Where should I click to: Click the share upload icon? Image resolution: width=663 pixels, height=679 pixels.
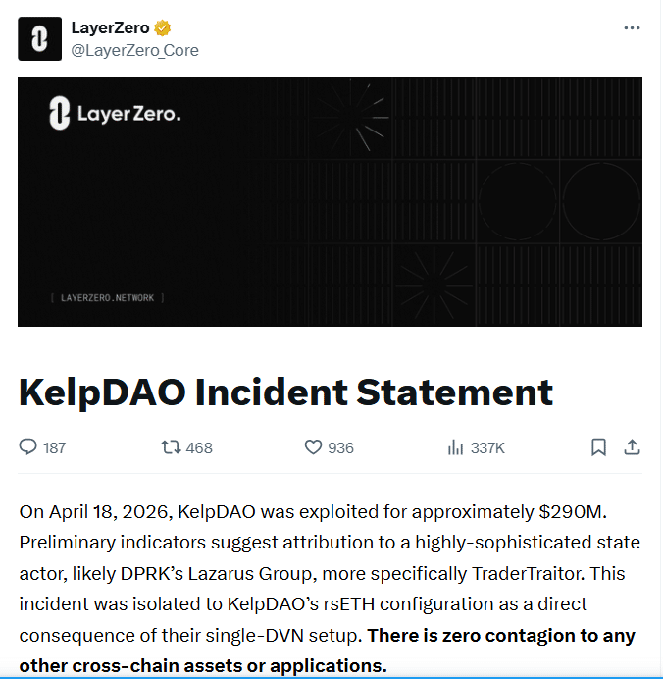pos(633,447)
